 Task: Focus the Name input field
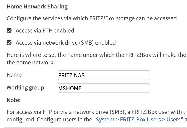pos(104,75)
